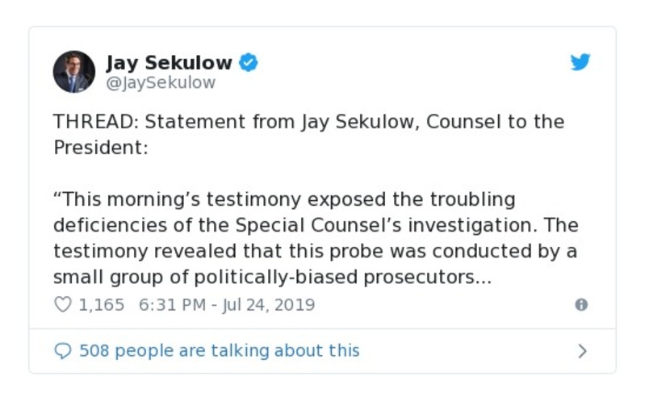Open the info icon on the tweet
Viewport: 645px width, 414px height.
[x=580, y=305]
